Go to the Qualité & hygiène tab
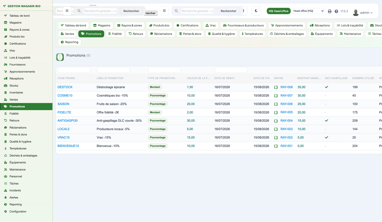The height and width of the screenshot is (222, 382). [x=222, y=34]
